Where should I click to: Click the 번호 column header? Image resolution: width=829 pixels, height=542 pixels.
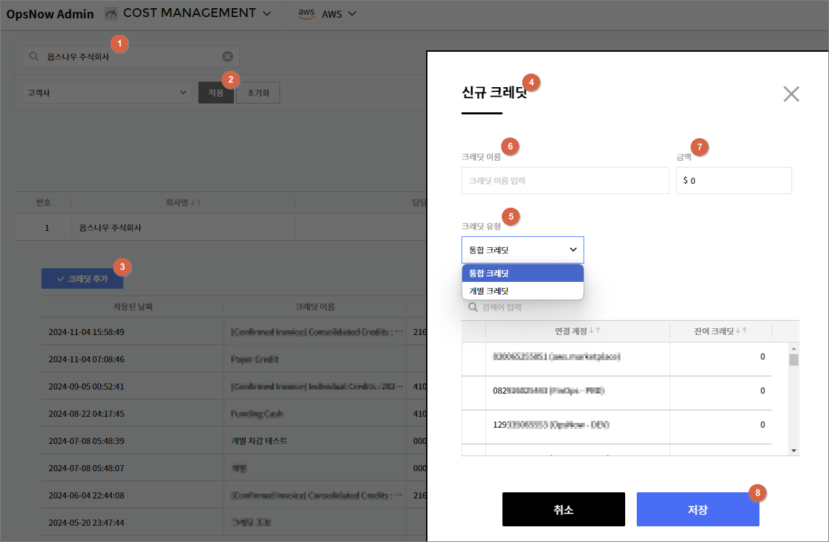point(44,202)
